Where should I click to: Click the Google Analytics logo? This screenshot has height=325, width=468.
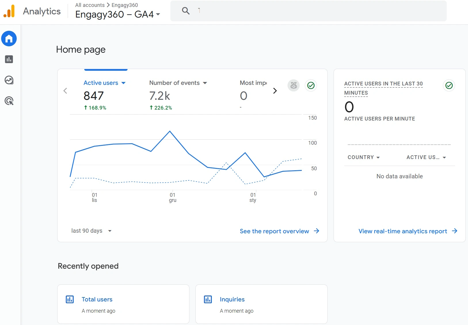click(x=9, y=11)
